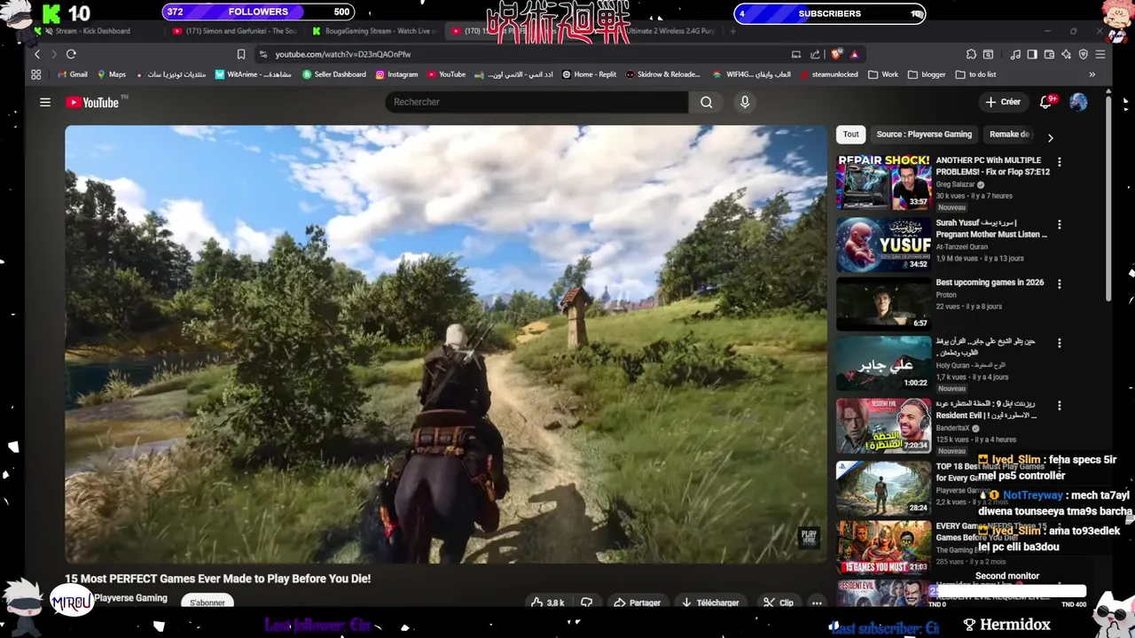This screenshot has width=1135, height=638.
Task: Open the Brave playlist music-note icon
Action: pyautogui.click(x=1015, y=54)
